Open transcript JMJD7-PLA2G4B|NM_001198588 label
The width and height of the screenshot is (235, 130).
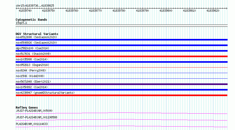pyautogui.click(x=36, y=117)
